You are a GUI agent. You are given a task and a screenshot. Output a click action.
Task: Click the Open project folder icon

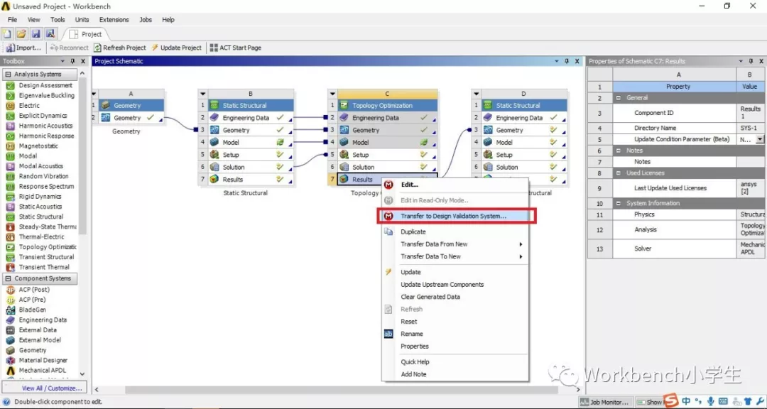(21, 34)
